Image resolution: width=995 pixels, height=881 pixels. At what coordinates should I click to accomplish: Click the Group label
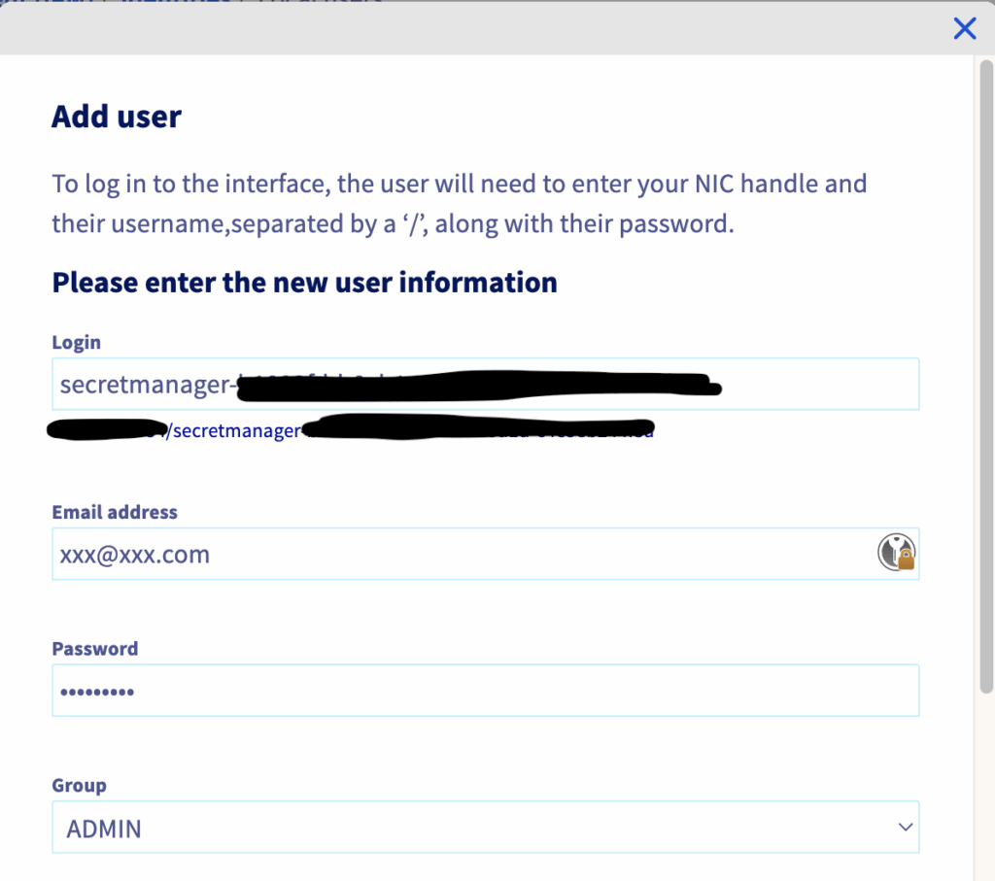[x=79, y=785]
